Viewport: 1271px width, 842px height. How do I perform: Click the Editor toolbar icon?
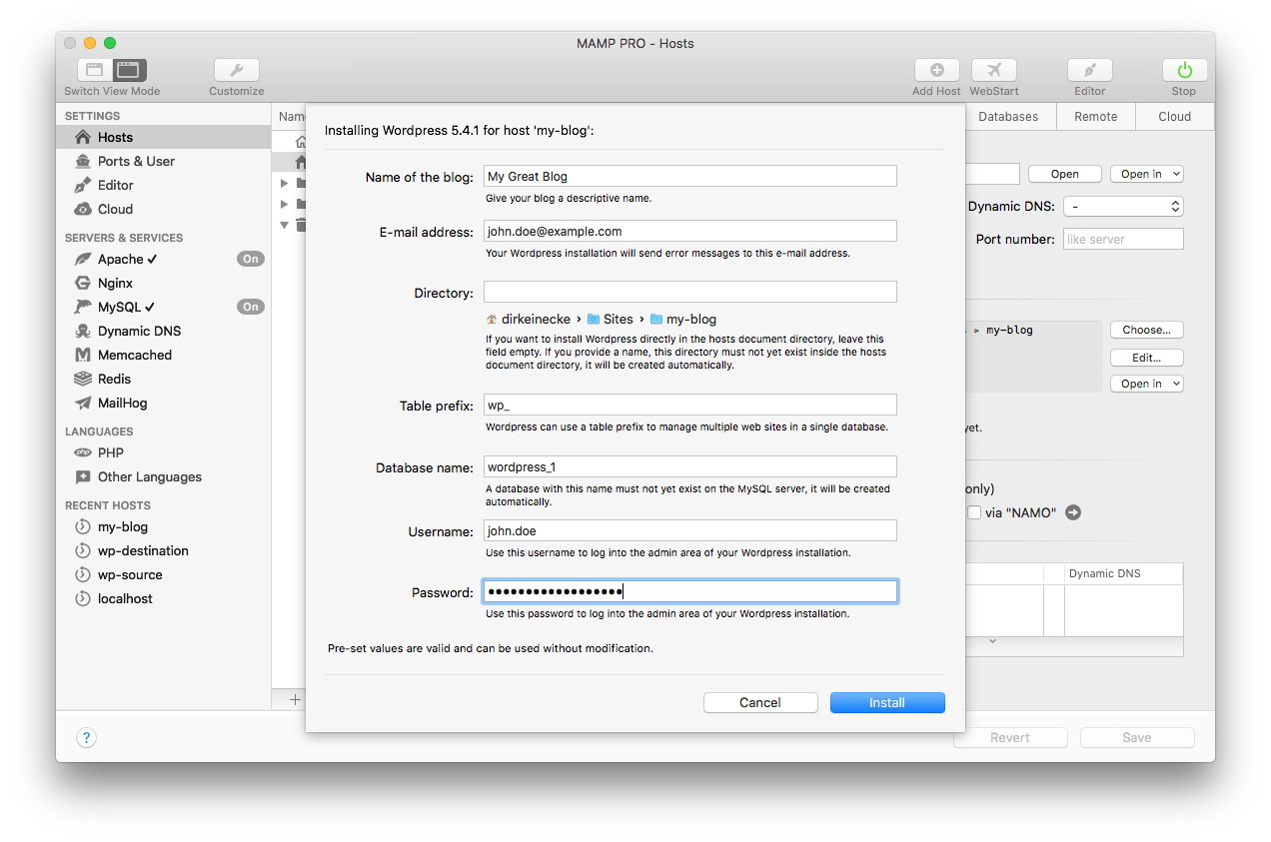pyautogui.click(x=1089, y=70)
